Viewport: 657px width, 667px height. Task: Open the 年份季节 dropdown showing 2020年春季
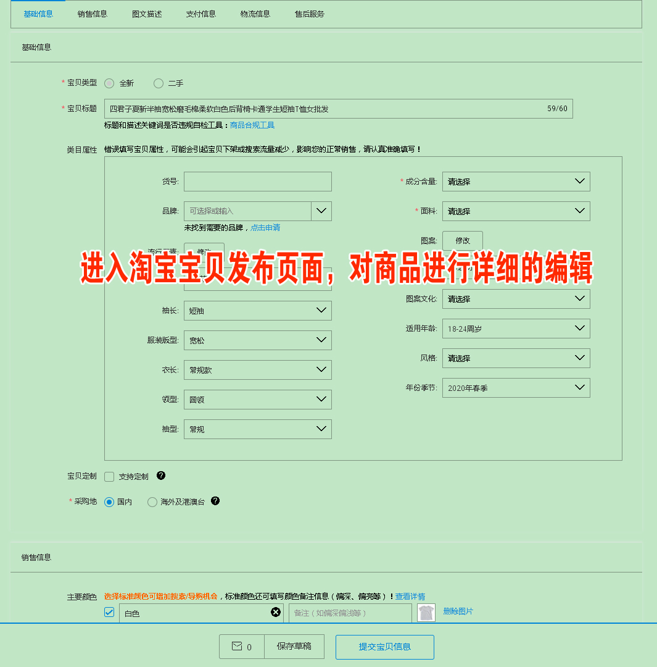(x=516, y=387)
